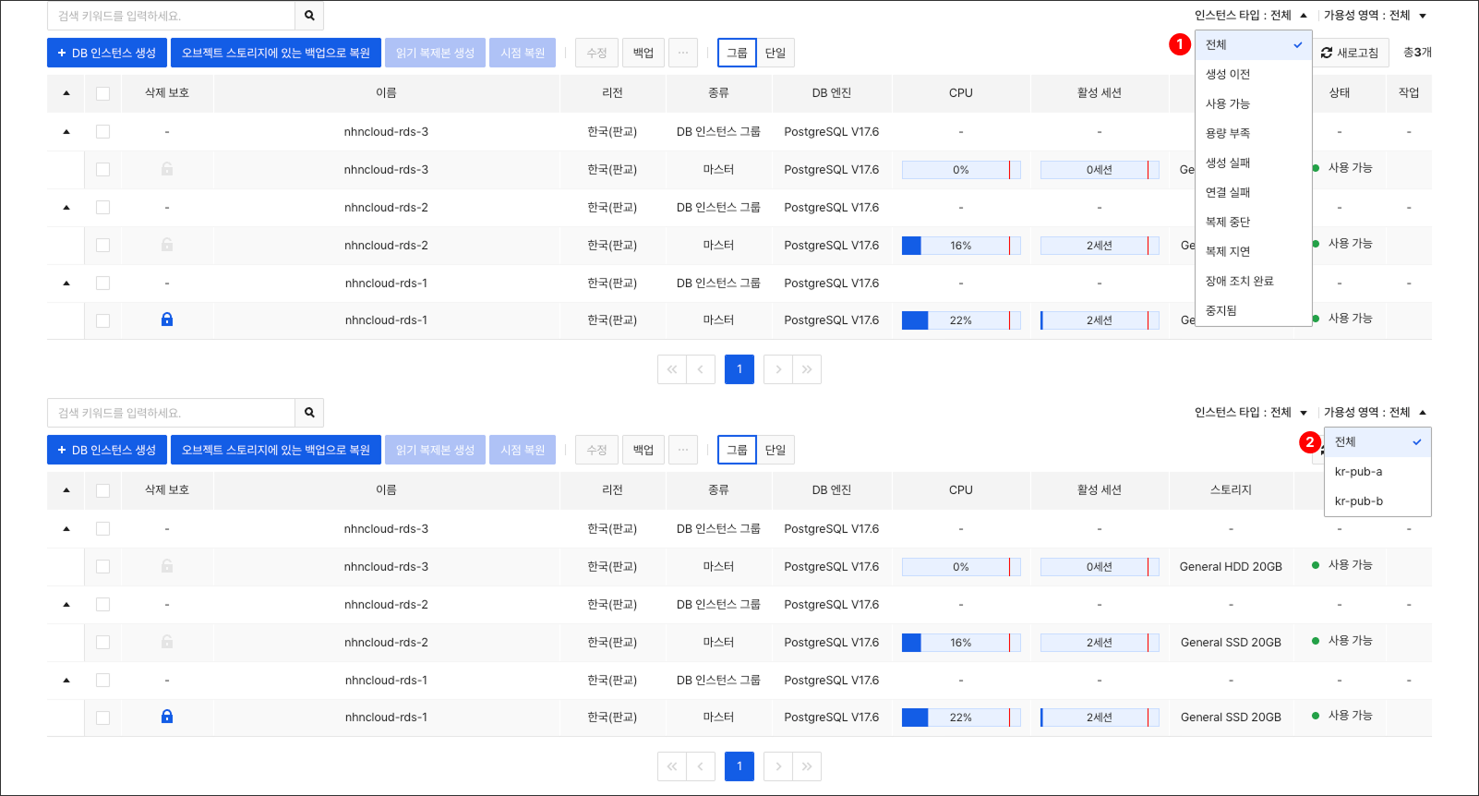Select 연결 실패 from the open menu
The image size is (1479, 796).
point(1254,192)
